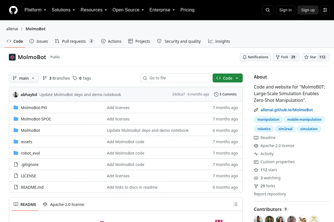Click the mobile-manipulation topic tag
The image size is (334, 222).
pyautogui.click(x=304, y=120)
